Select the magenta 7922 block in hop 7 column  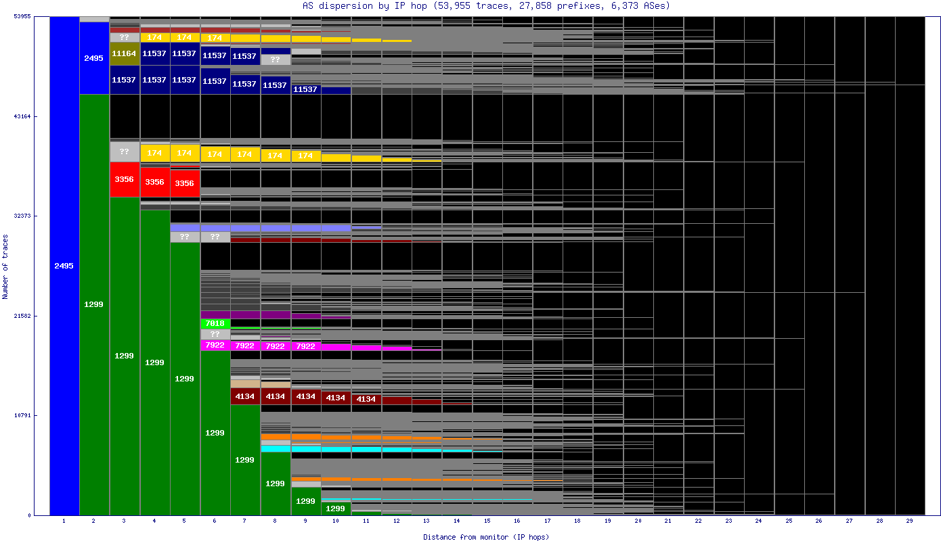coord(245,346)
